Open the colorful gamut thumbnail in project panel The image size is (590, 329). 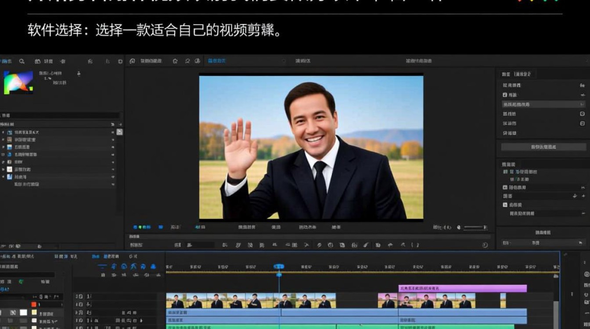point(18,82)
